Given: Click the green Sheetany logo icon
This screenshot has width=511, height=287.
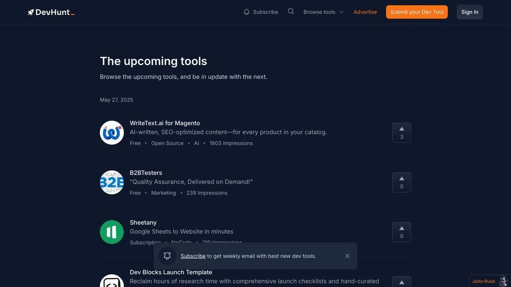Looking at the screenshot, I should [112, 232].
